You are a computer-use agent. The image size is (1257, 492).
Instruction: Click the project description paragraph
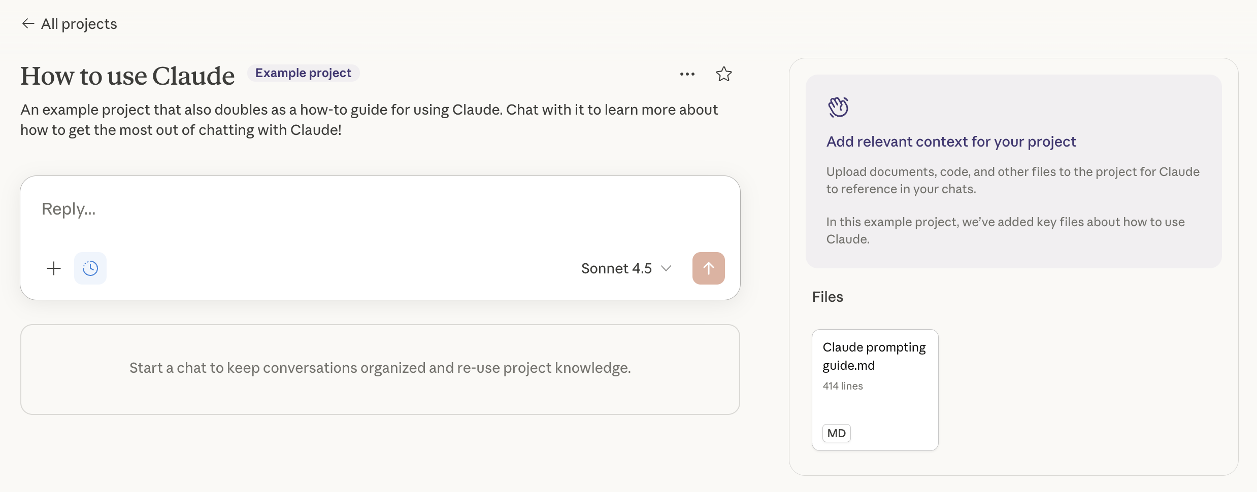[x=369, y=120]
